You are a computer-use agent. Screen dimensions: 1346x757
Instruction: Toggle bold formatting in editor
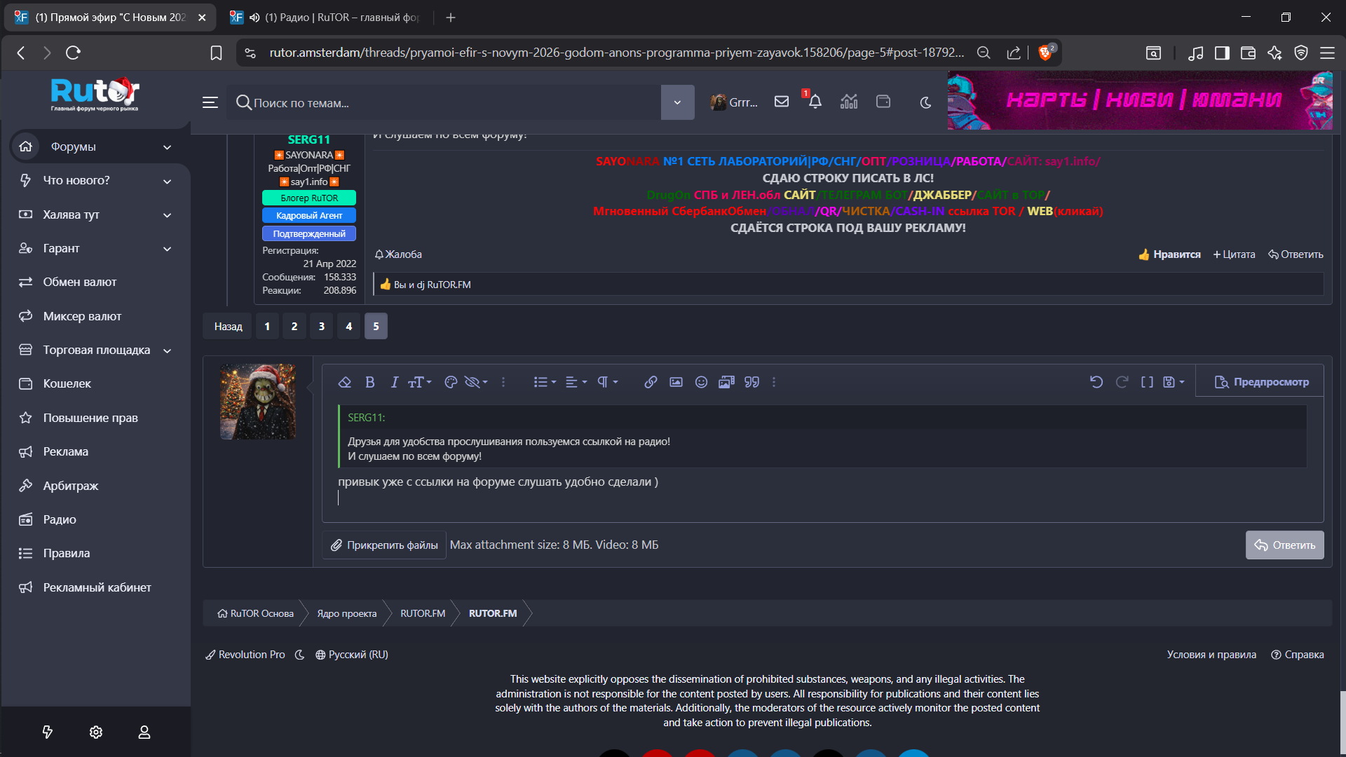coord(370,382)
